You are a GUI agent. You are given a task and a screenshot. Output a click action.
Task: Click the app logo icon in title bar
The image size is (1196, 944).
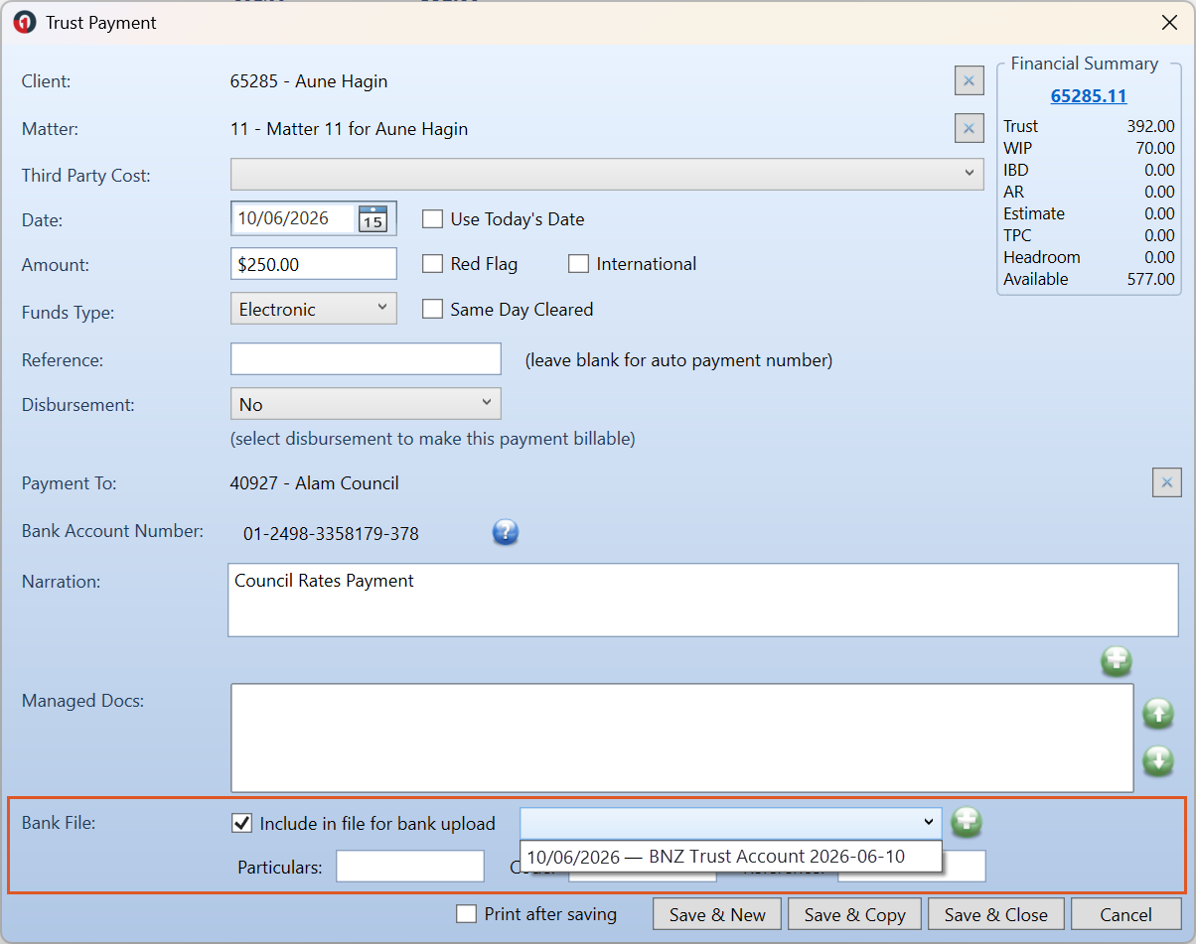[25, 23]
